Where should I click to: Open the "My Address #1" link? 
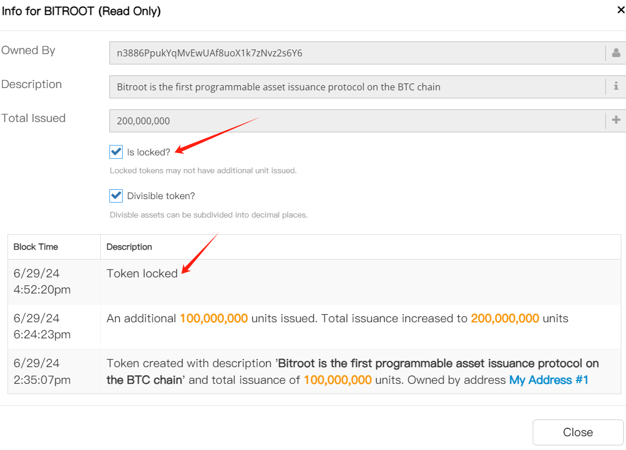[549, 380]
